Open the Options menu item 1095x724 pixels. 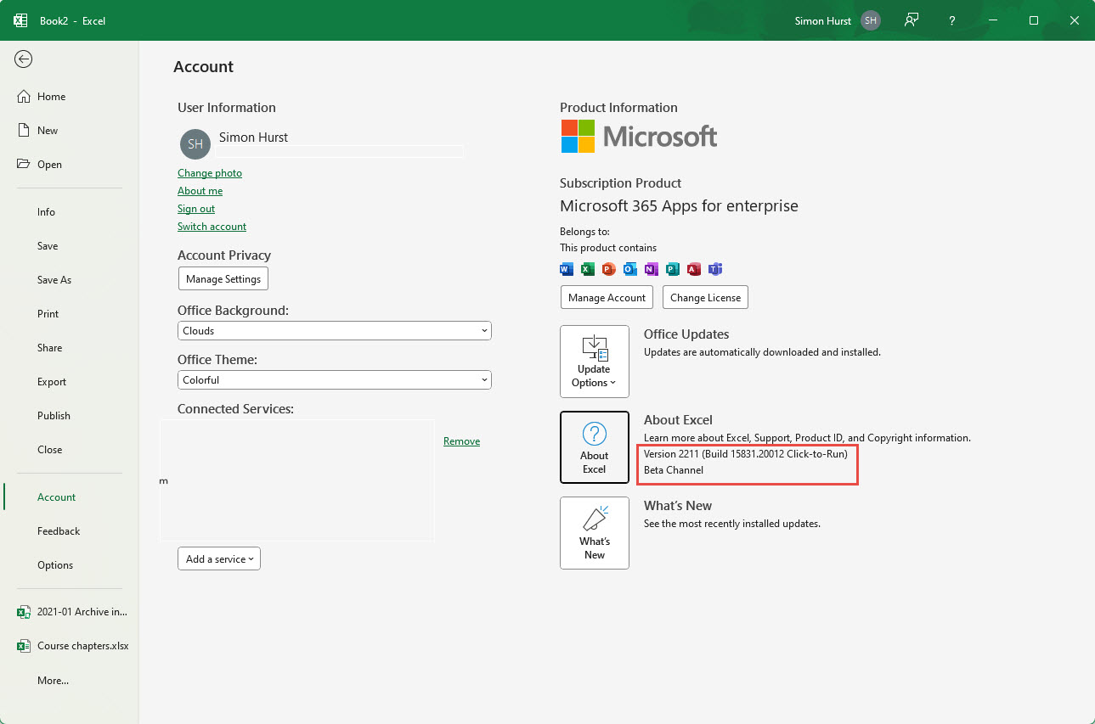(55, 565)
